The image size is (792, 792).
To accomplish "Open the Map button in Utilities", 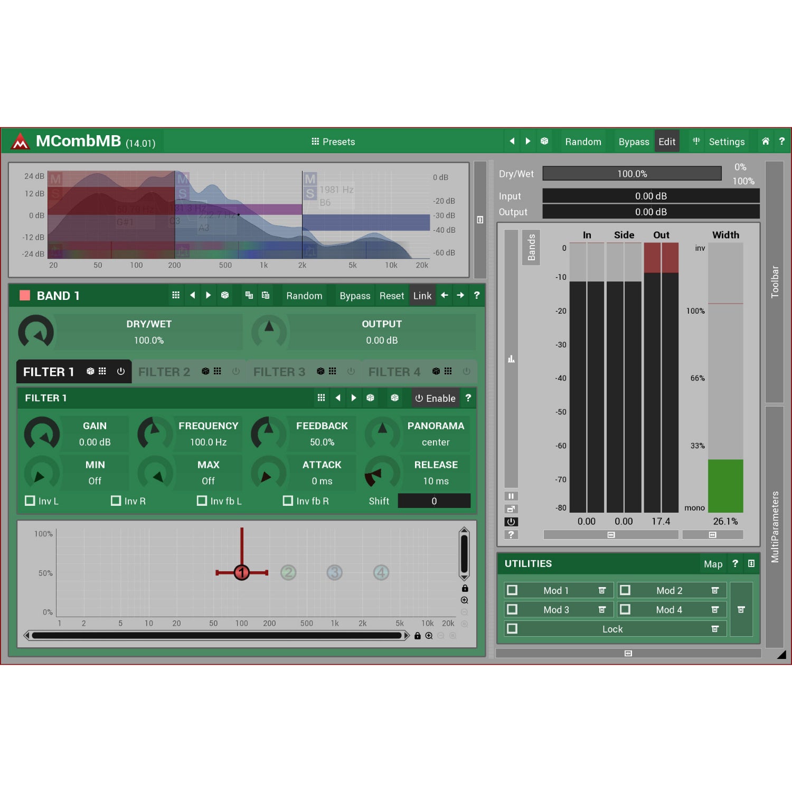I will pos(713,564).
